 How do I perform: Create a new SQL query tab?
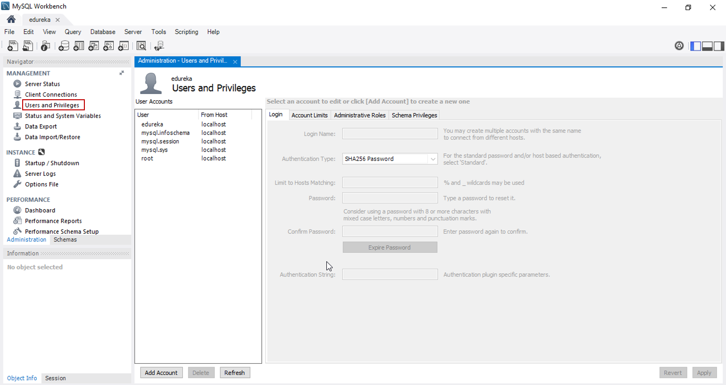coord(13,46)
